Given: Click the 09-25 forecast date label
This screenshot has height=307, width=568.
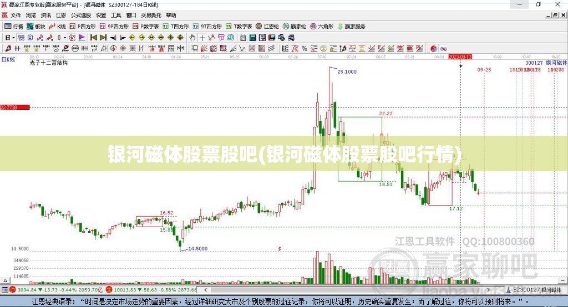Looking at the screenshot, I should pos(484,69).
